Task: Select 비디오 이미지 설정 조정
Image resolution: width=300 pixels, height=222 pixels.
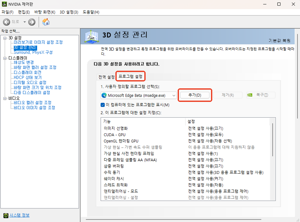Action: pos(35,108)
